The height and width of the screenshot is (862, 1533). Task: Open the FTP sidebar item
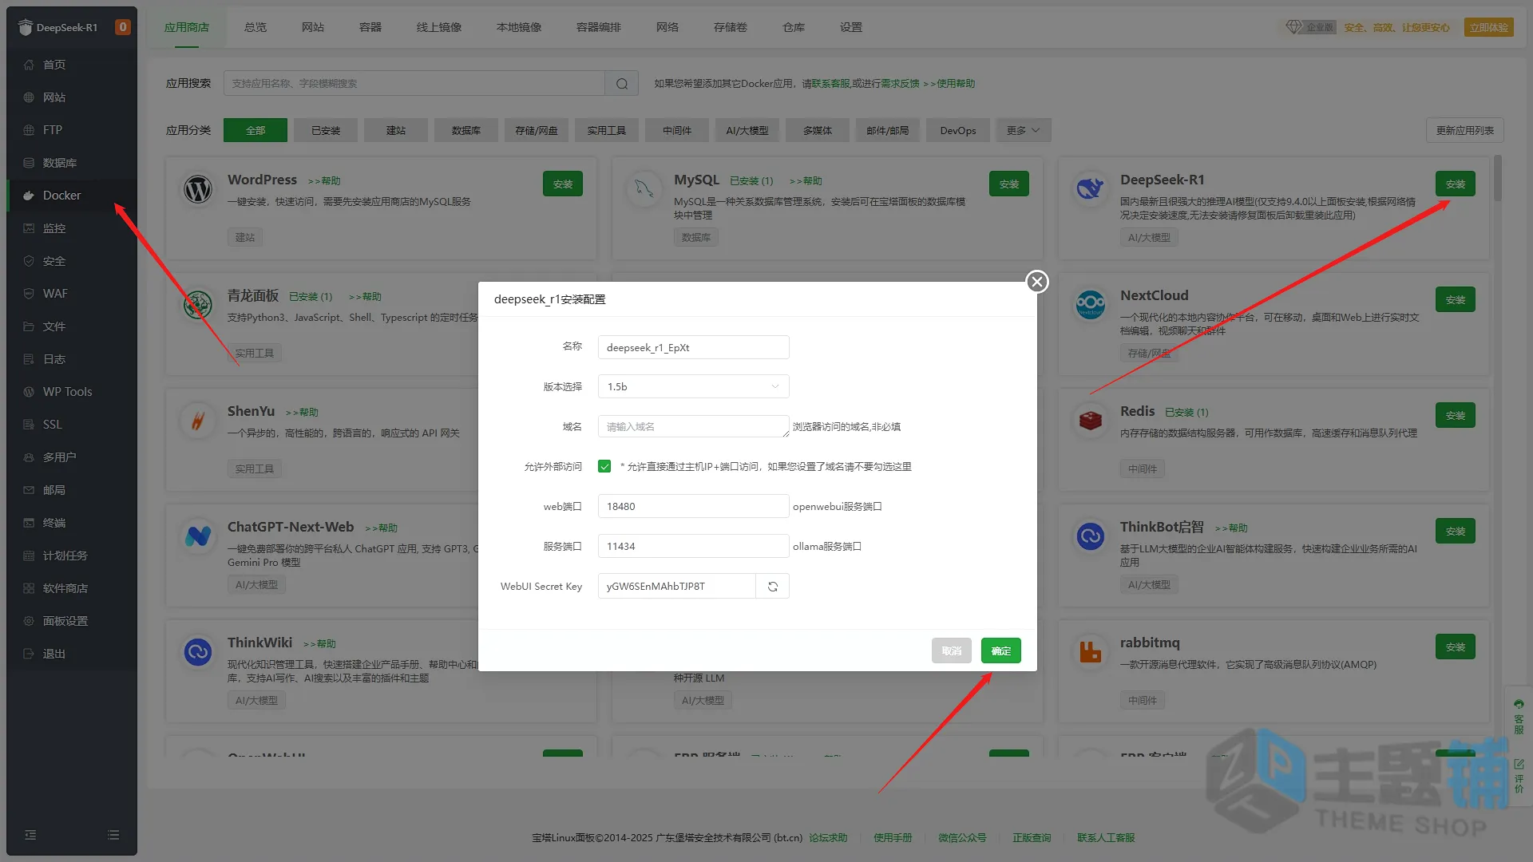coord(72,130)
